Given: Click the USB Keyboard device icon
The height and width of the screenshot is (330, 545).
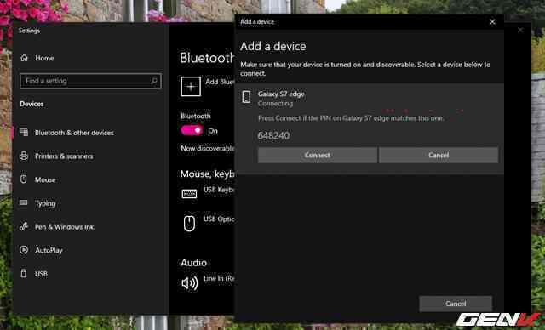Looking at the screenshot, I should pyautogui.click(x=189, y=194).
